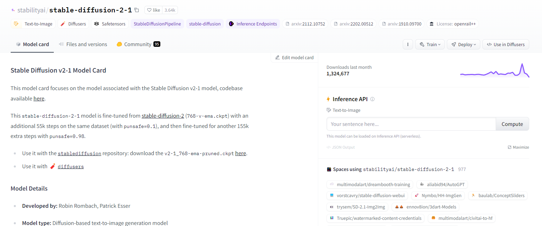Click 'Developed by: Robin Rombach, Patrick Esser'
542x226 pixels.
tap(76, 206)
